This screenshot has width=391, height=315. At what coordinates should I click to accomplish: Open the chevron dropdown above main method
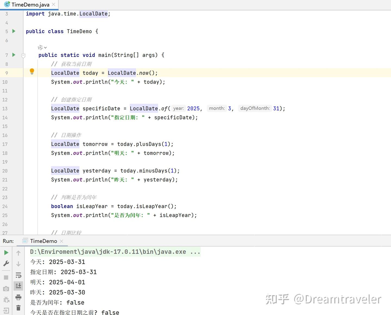click(45, 48)
